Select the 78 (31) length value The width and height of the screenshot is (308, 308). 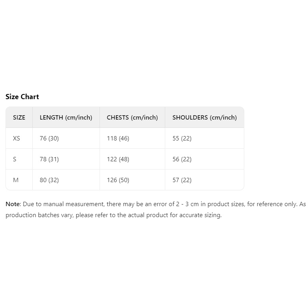click(49, 159)
